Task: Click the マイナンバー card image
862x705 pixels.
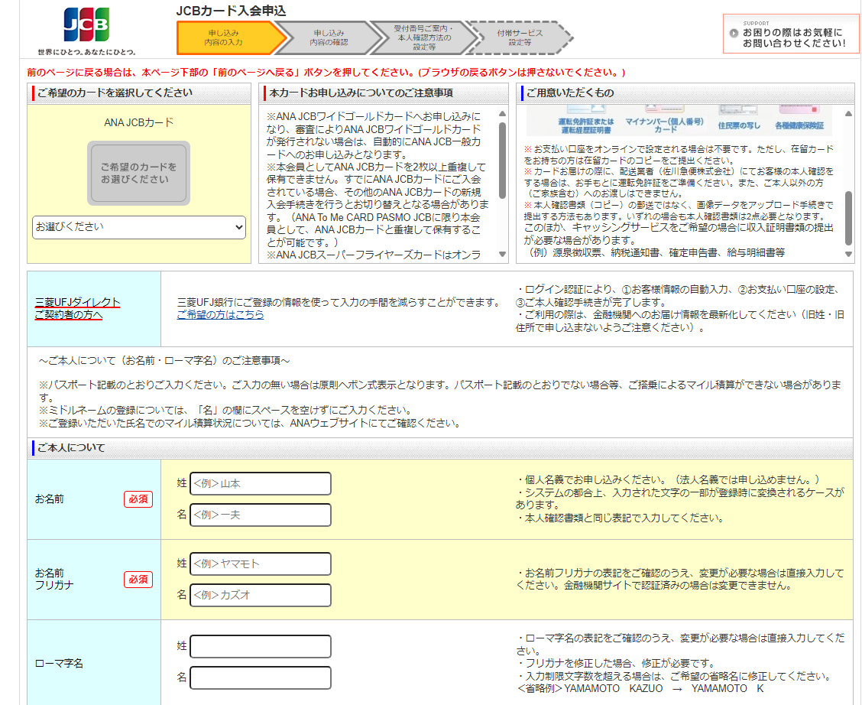Action: [x=654, y=121]
